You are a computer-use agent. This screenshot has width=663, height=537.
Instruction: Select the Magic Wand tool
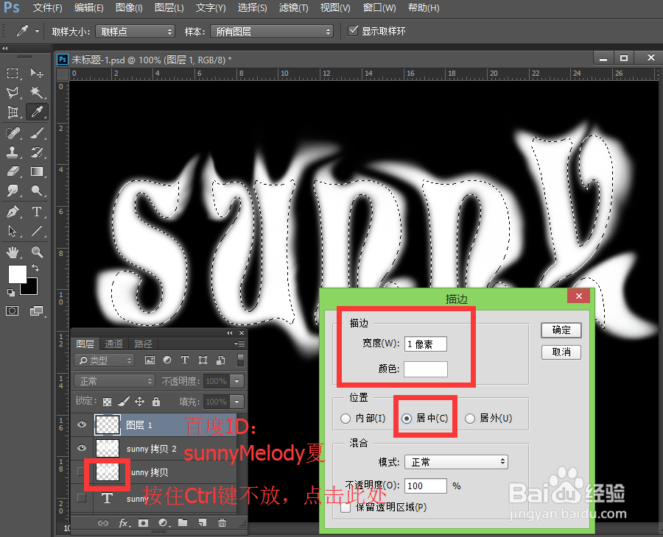(x=37, y=93)
